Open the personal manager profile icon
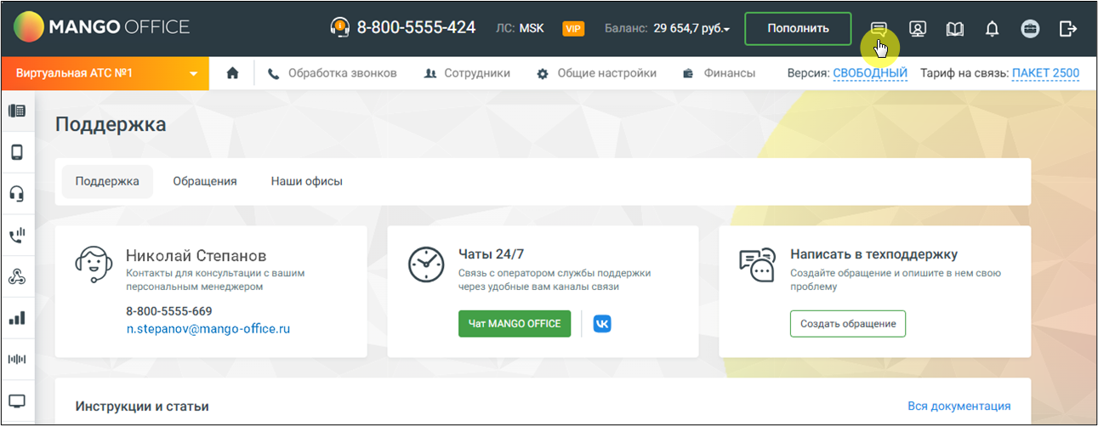Viewport: 1098px width, 426px height. [x=918, y=29]
